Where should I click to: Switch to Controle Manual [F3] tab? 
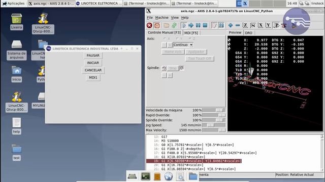164,32
